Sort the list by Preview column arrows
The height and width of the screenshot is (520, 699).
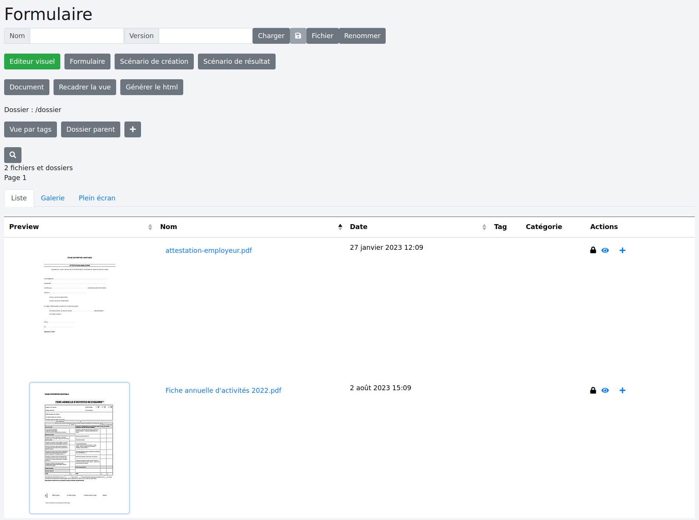150,227
